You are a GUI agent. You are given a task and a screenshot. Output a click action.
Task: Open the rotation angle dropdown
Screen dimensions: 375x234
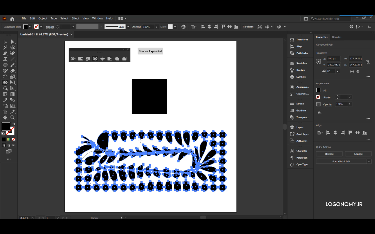tap(338, 71)
